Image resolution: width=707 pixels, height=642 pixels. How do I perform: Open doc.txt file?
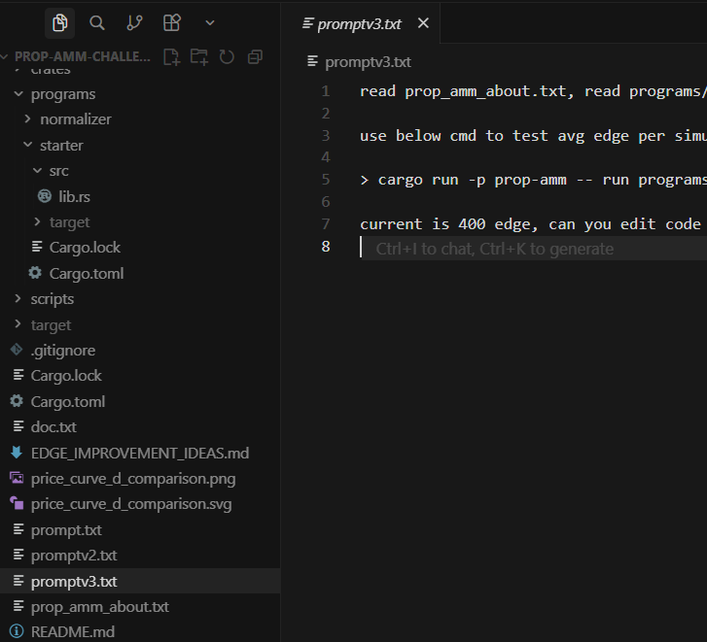tap(53, 426)
